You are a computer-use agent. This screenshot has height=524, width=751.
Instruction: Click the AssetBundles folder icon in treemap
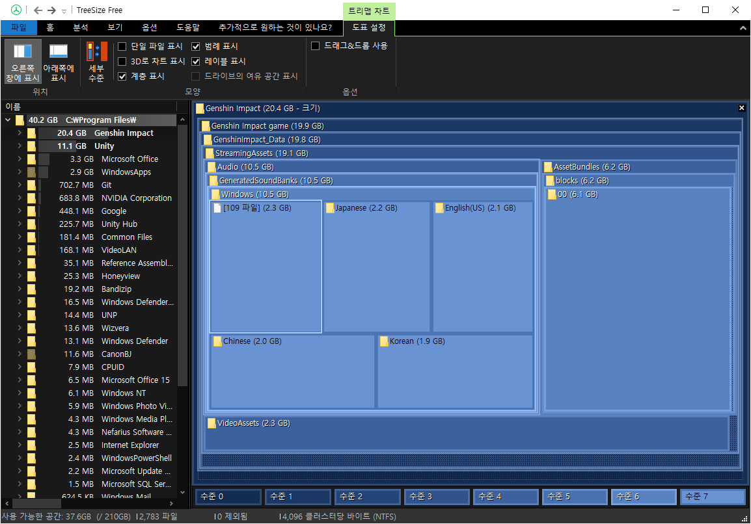pos(549,167)
